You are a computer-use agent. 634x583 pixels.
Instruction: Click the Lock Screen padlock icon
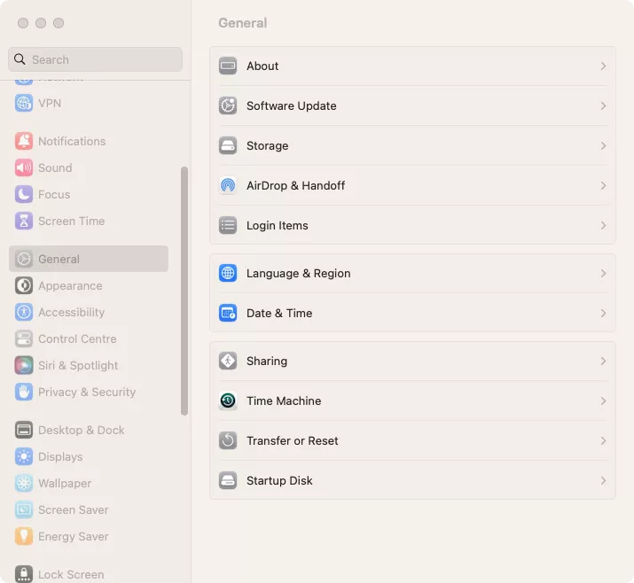pos(24,574)
